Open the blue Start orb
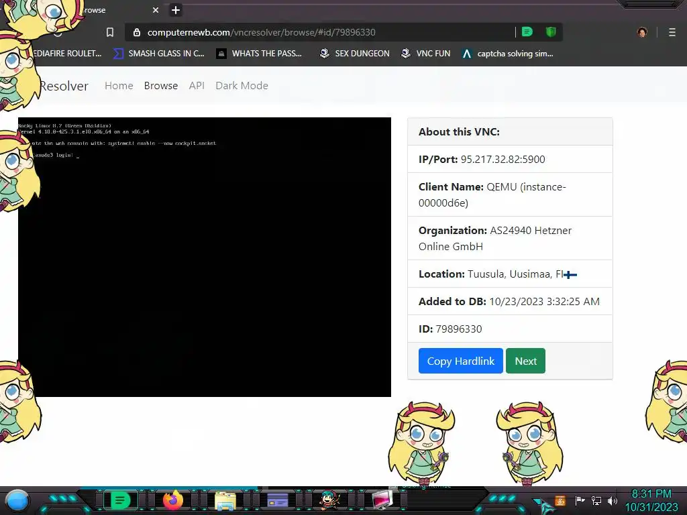This screenshot has height=515, width=687. pyautogui.click(x=17, y=500)
